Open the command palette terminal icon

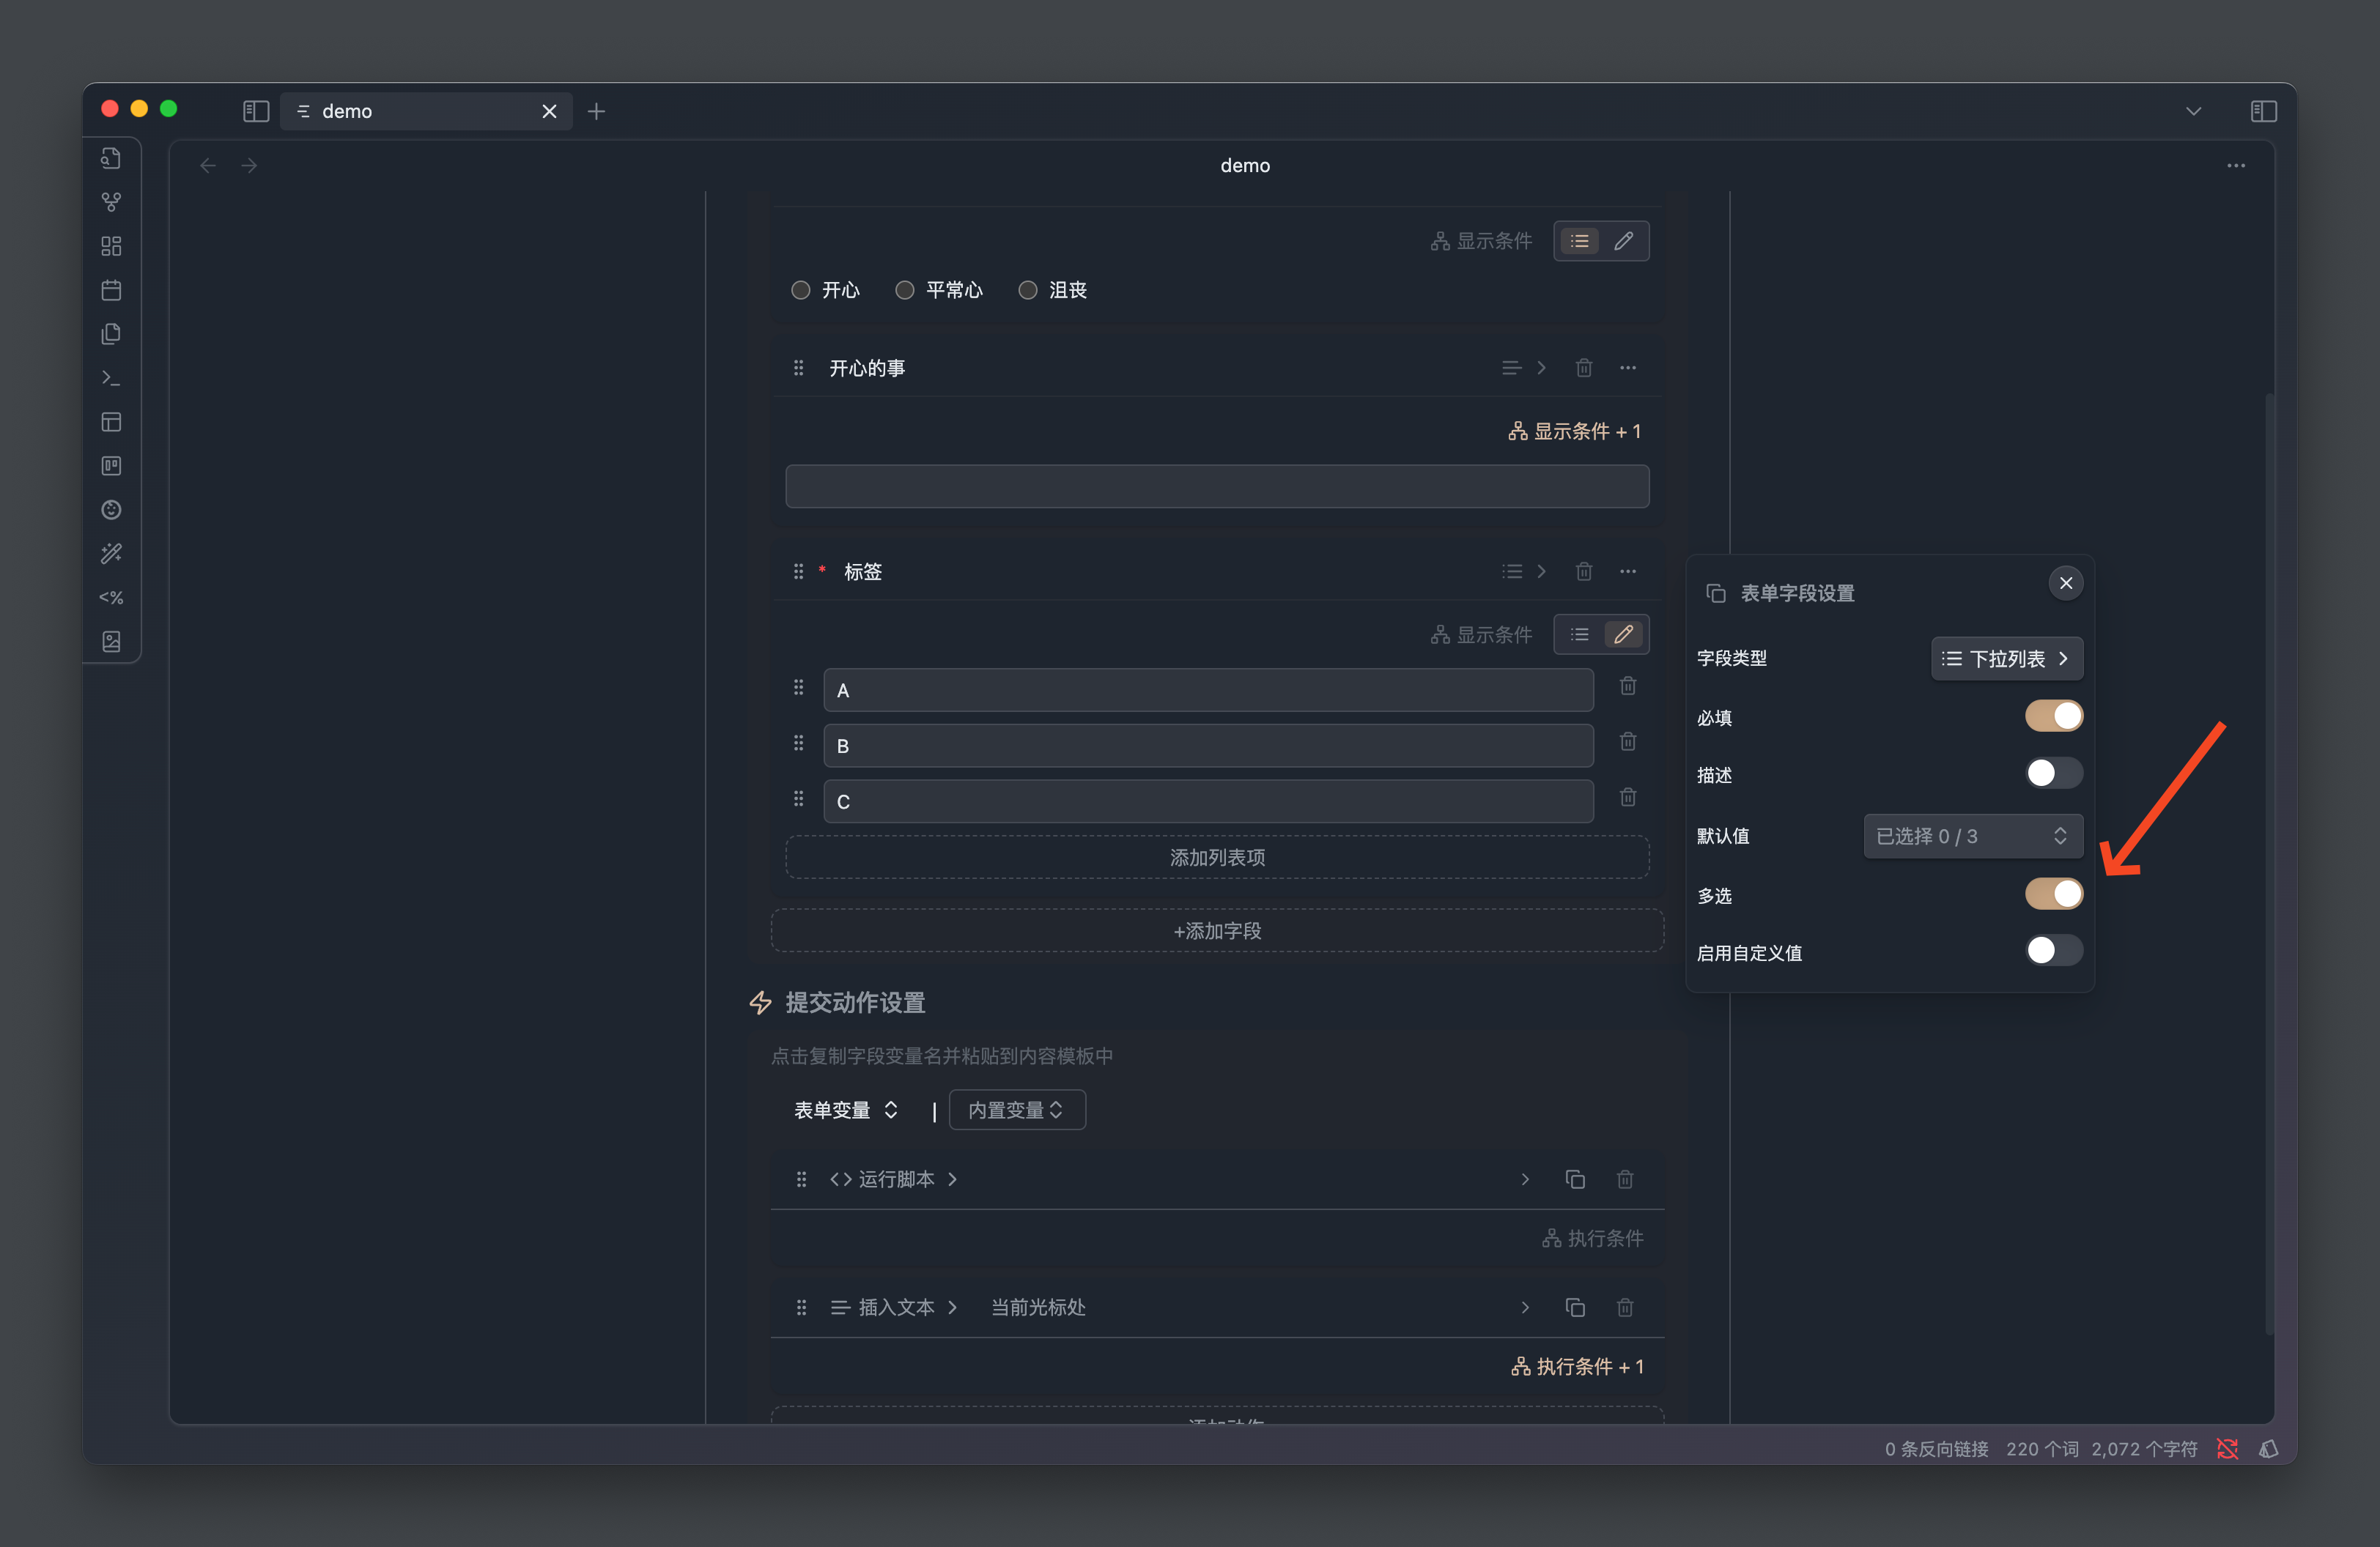pos(111,378)
